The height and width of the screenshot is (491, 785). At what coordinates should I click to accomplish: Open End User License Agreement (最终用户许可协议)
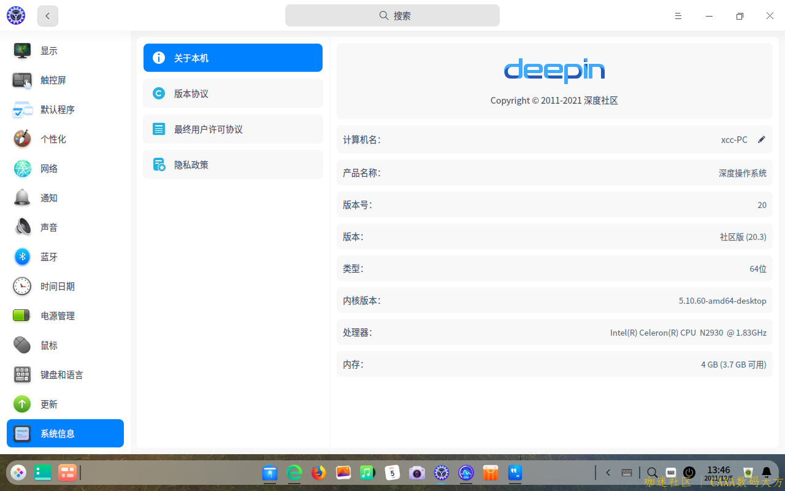point(233,129)
